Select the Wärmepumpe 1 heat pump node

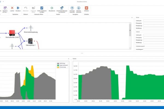click(x=30, y=41)
